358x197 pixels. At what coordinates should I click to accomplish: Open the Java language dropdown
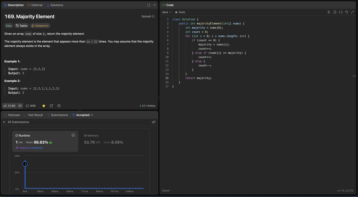point(167,12)
